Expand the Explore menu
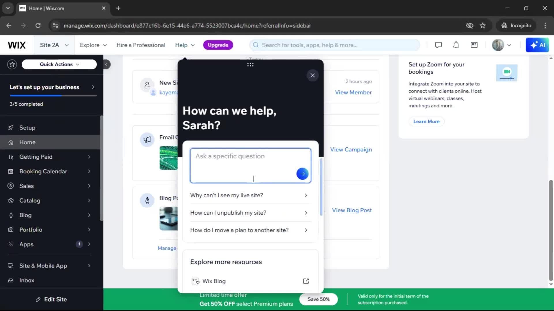The height and width of the screenshot is (311, 554). tap(93, 45)
